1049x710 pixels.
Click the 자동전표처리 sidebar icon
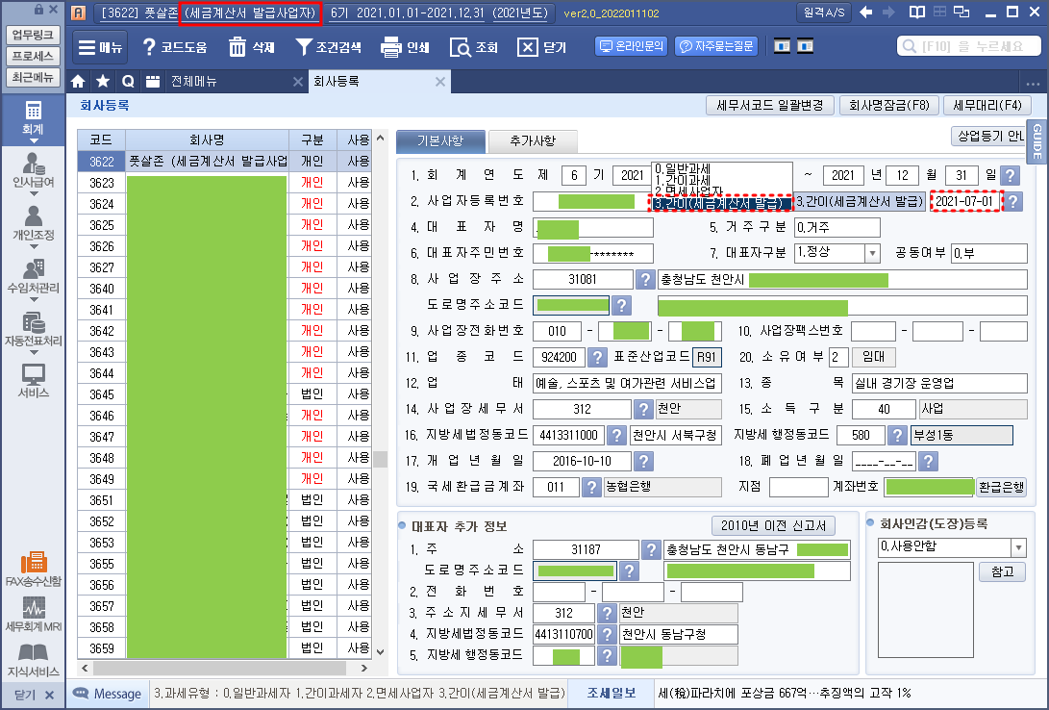click(x=33, y=330)
